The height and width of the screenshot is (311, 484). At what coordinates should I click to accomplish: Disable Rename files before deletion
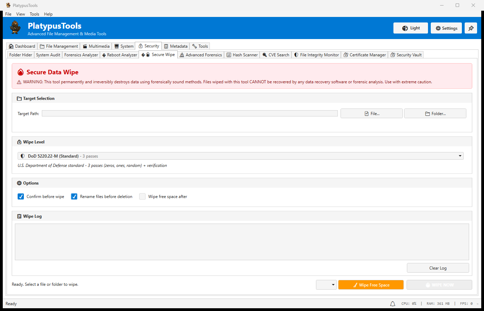point(74,197)
